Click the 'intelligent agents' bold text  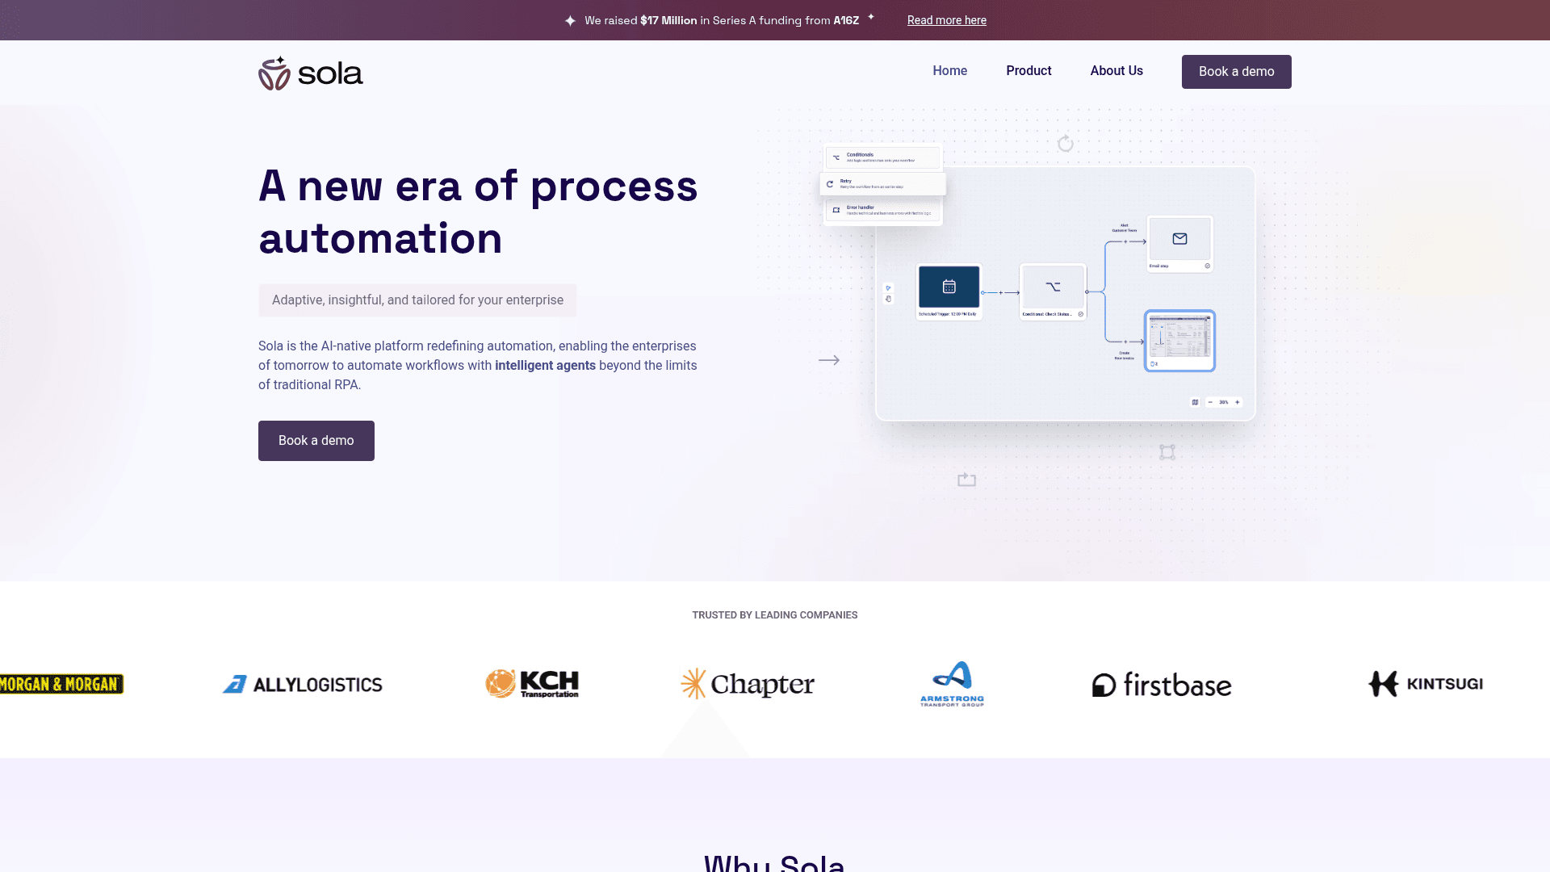coord(545,365)
